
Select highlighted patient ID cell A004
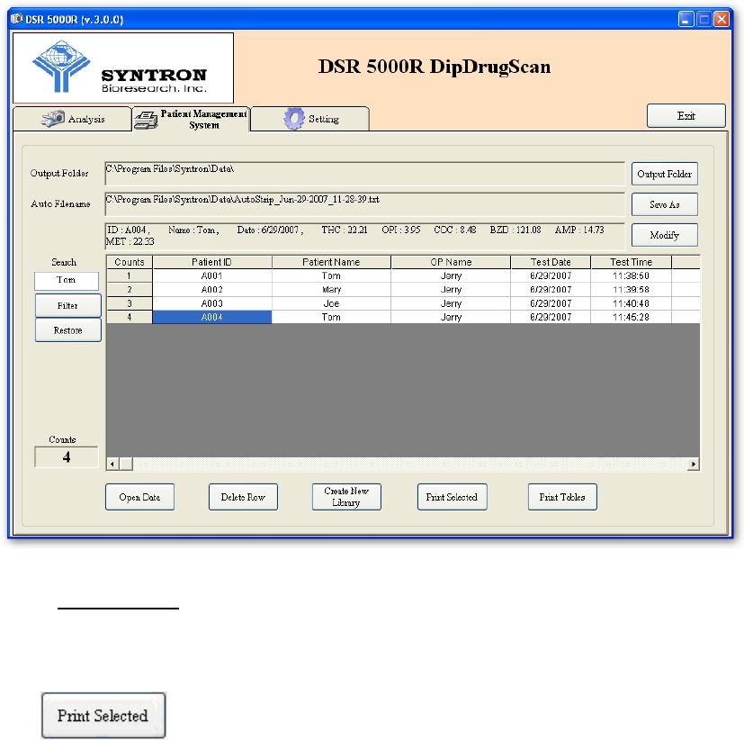coord(211,317)
